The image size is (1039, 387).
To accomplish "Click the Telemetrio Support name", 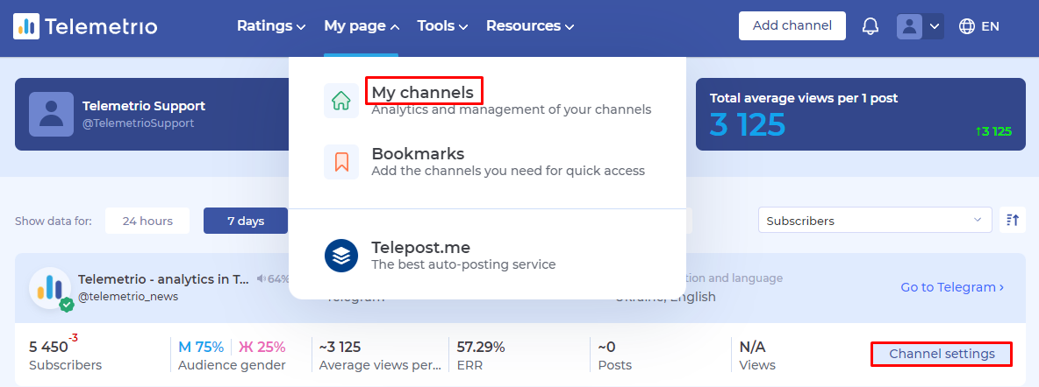I will pyautogui.click(x=144, y=106).
